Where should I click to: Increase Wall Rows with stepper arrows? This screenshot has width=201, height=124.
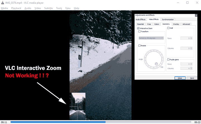pyautogui.click(x=191, y=38)
